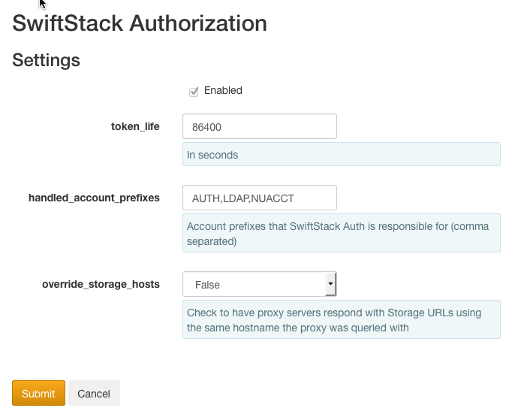Click the token_life label
This screenshot has height=417, width=518.
coord(135,126)
